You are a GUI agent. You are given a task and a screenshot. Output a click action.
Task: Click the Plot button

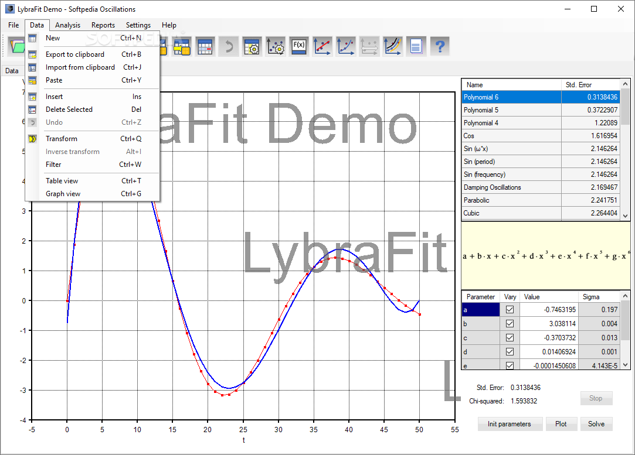pos(561,424)
